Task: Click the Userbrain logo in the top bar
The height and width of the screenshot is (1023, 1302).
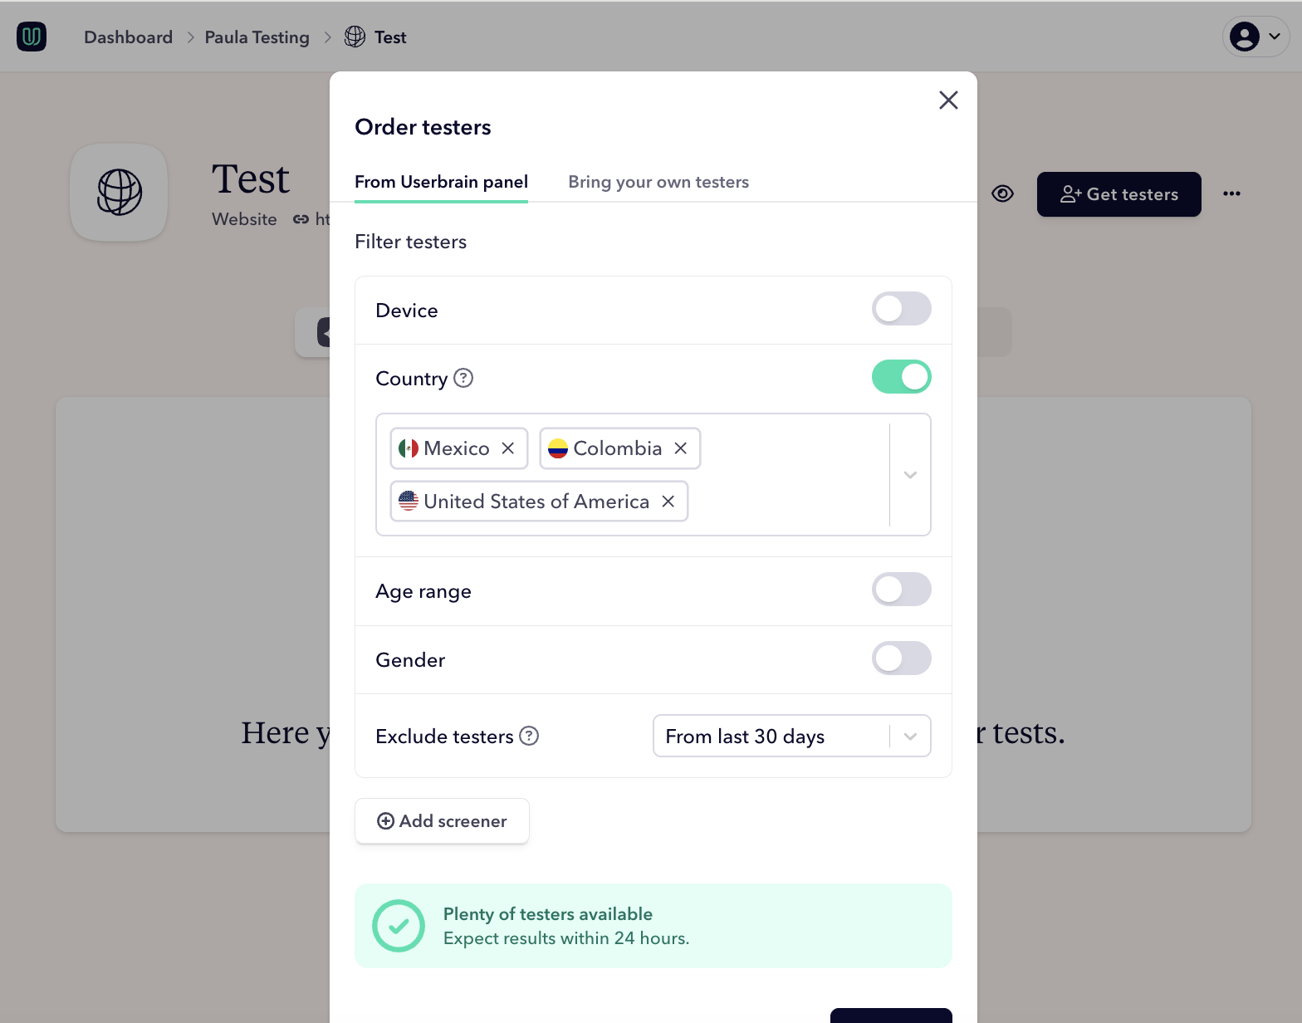Action: point(32,37)
